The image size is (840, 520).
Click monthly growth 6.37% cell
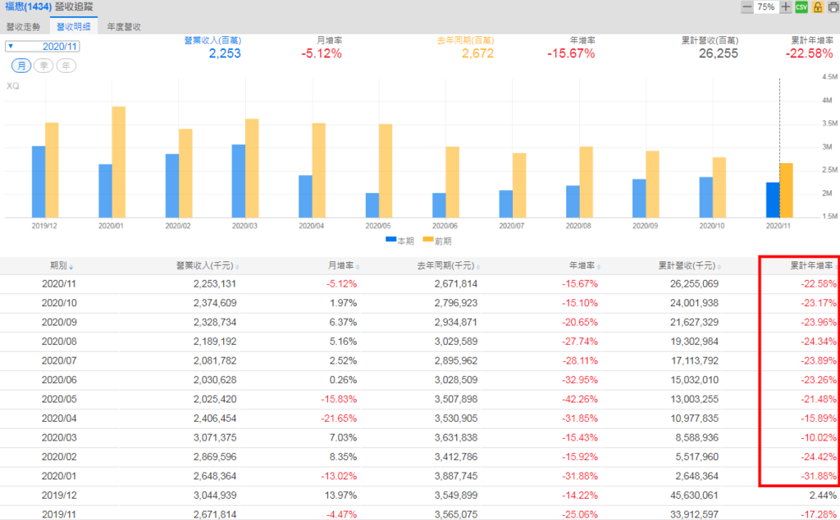click(x=344, y=322)
